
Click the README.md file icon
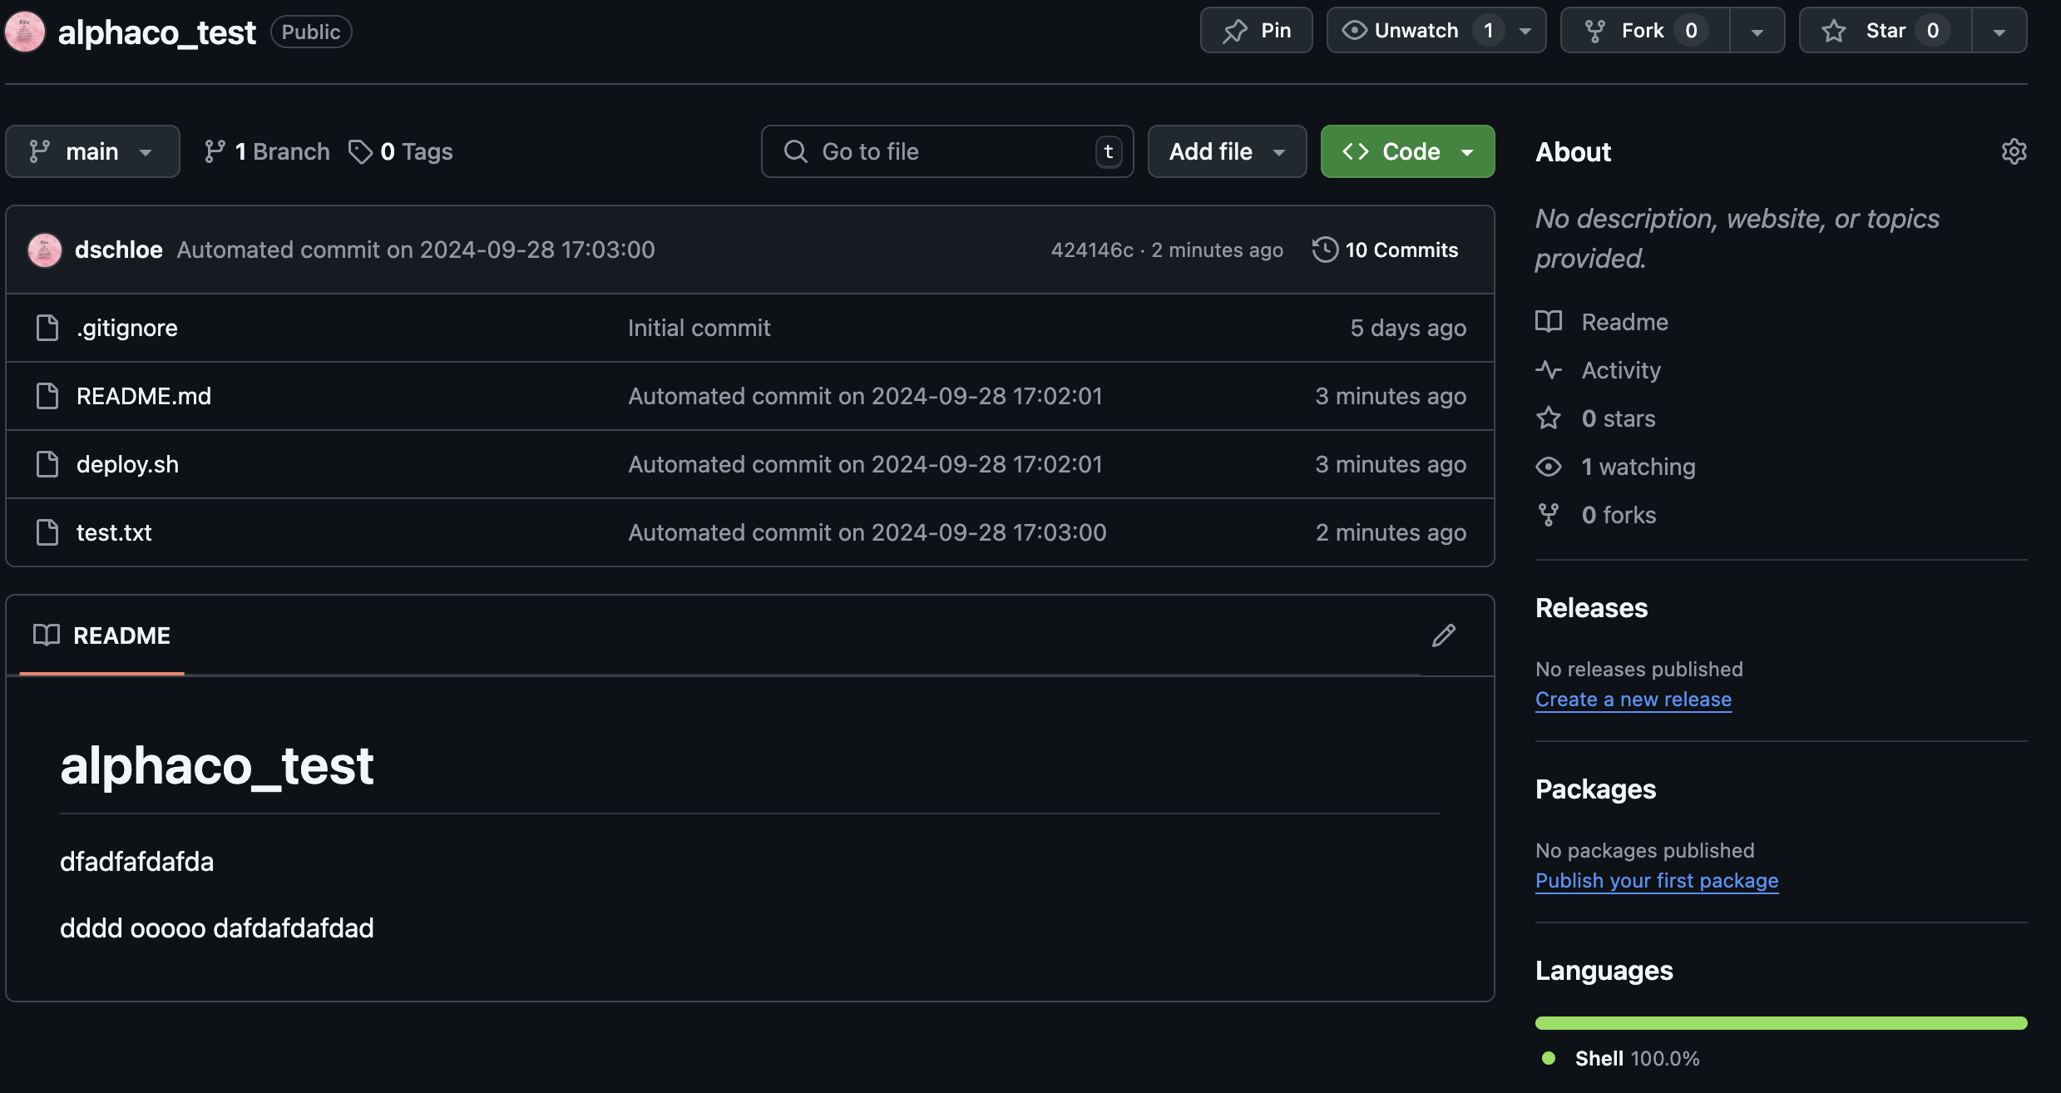point(47,396)
